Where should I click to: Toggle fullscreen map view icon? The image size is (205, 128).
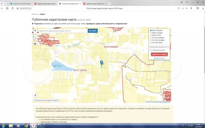(x=35, y=39)
